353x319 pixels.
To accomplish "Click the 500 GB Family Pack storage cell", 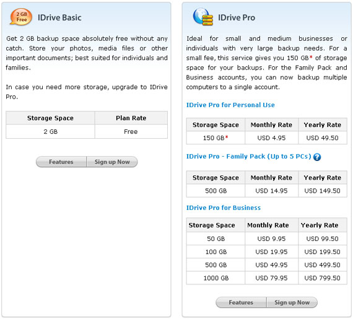I will click(216, 191).
